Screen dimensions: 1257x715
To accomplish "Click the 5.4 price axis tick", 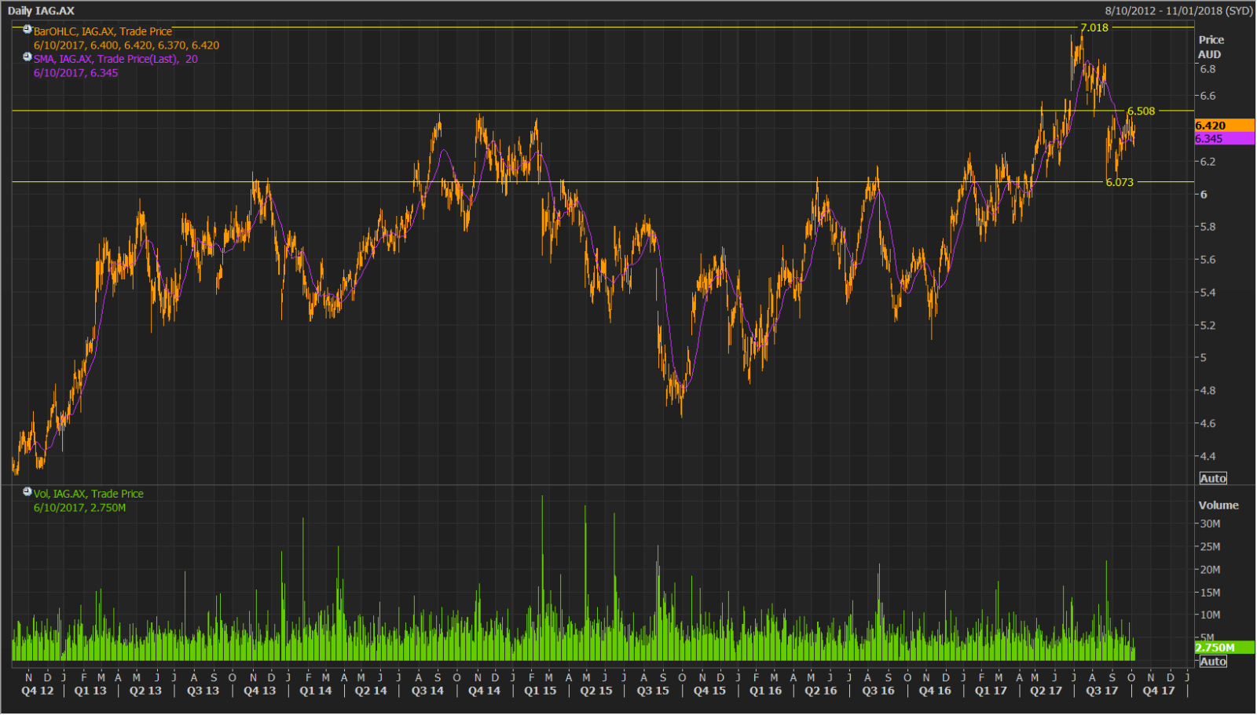I will 1208,293.
